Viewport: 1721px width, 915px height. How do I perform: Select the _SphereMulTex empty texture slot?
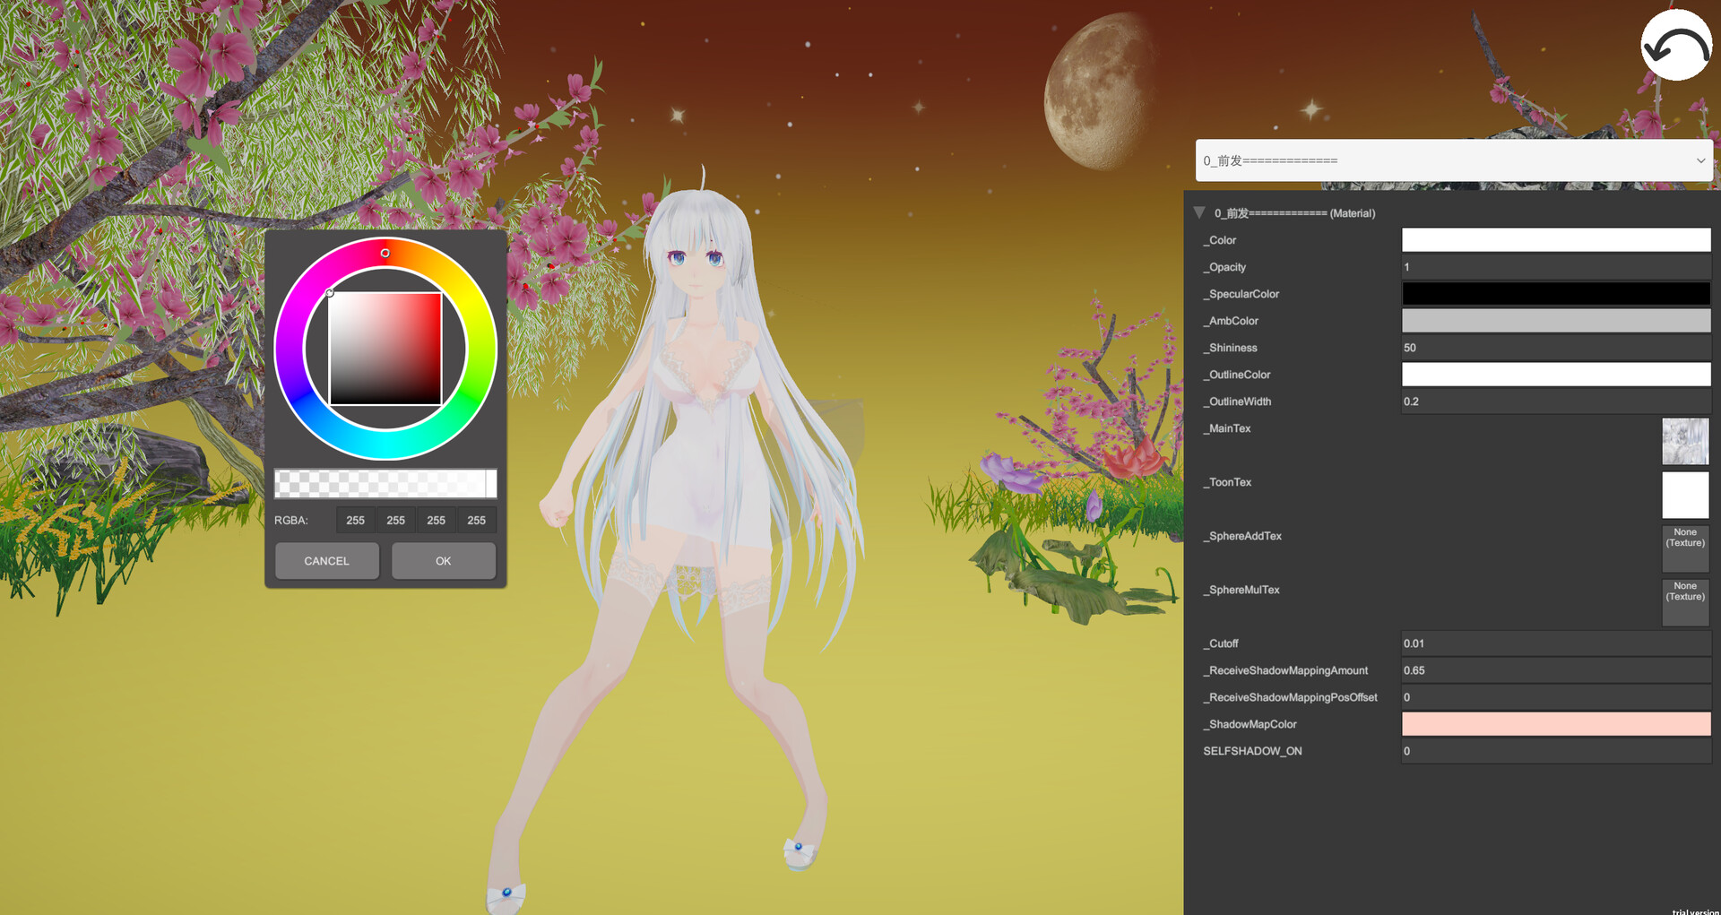[x=1685, y=602]
